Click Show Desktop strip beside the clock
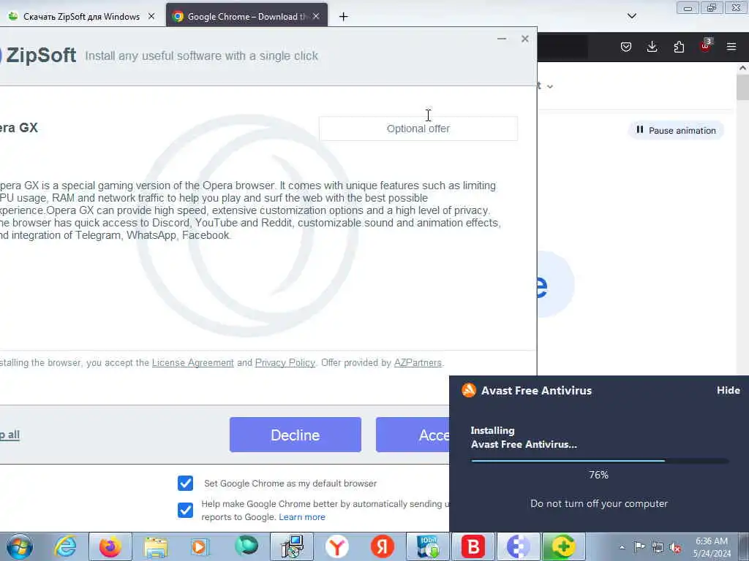 744,546
